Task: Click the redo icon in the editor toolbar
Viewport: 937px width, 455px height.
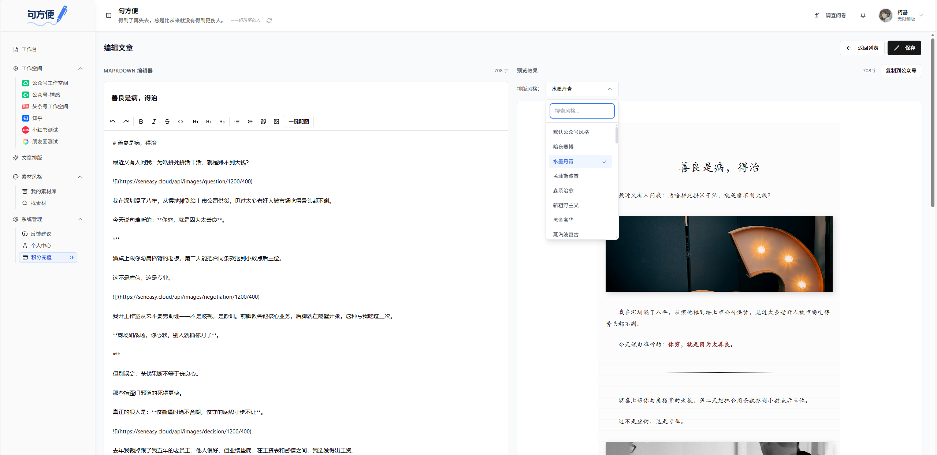Action: point(126,121)
